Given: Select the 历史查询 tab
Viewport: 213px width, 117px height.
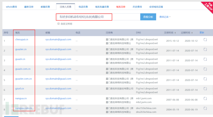Looking at the screenshot, I should coord(137,7).
